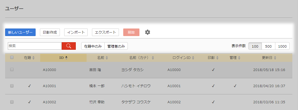This screenshot has width=298, height=110.
Task: Check the box for user A10000
Action: click(12, 69)
